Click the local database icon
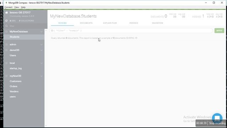Viewport: 227px width, 128px height. tap(6, 63)
